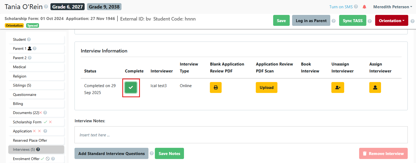Click inside the Interview Notes field
Viewport: 416px width, 163px height.
(240, 135)
